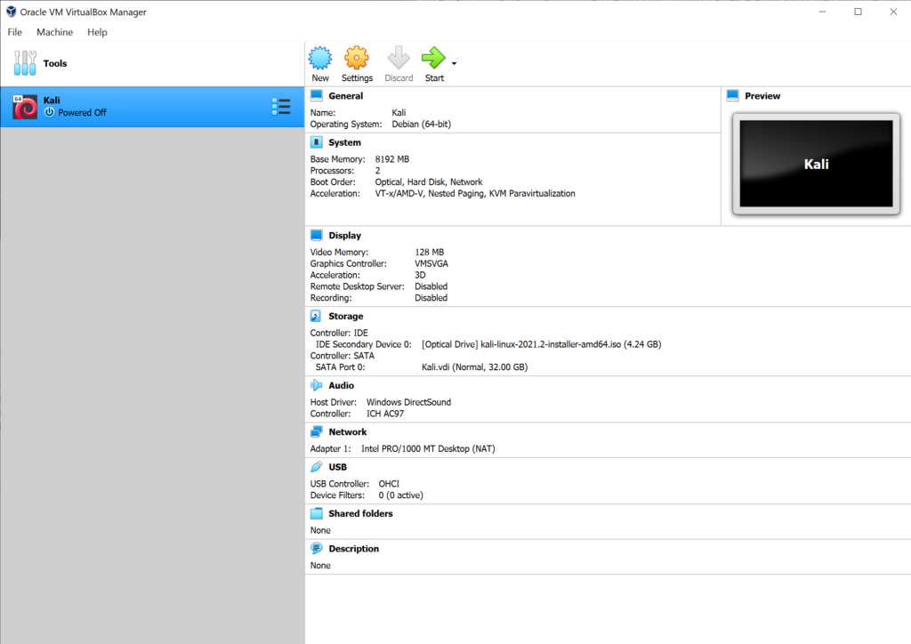Open the Shared folders header link
The image size is (911, 644).
[x=360, y=513]
